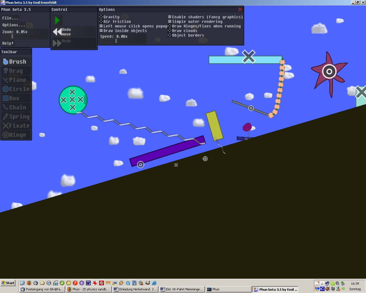Select the Box tool

[x=16, y=98]
